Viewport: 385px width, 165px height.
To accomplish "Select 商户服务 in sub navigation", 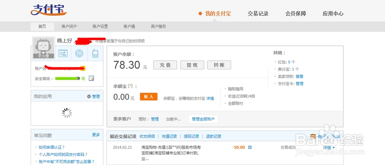I will (158, 26).
